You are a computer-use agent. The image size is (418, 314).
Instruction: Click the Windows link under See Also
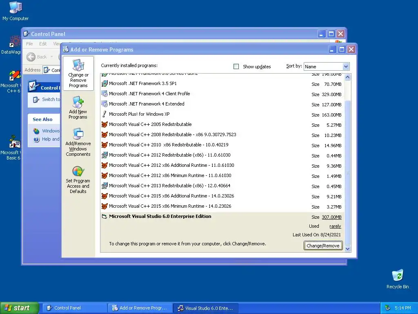51,131
